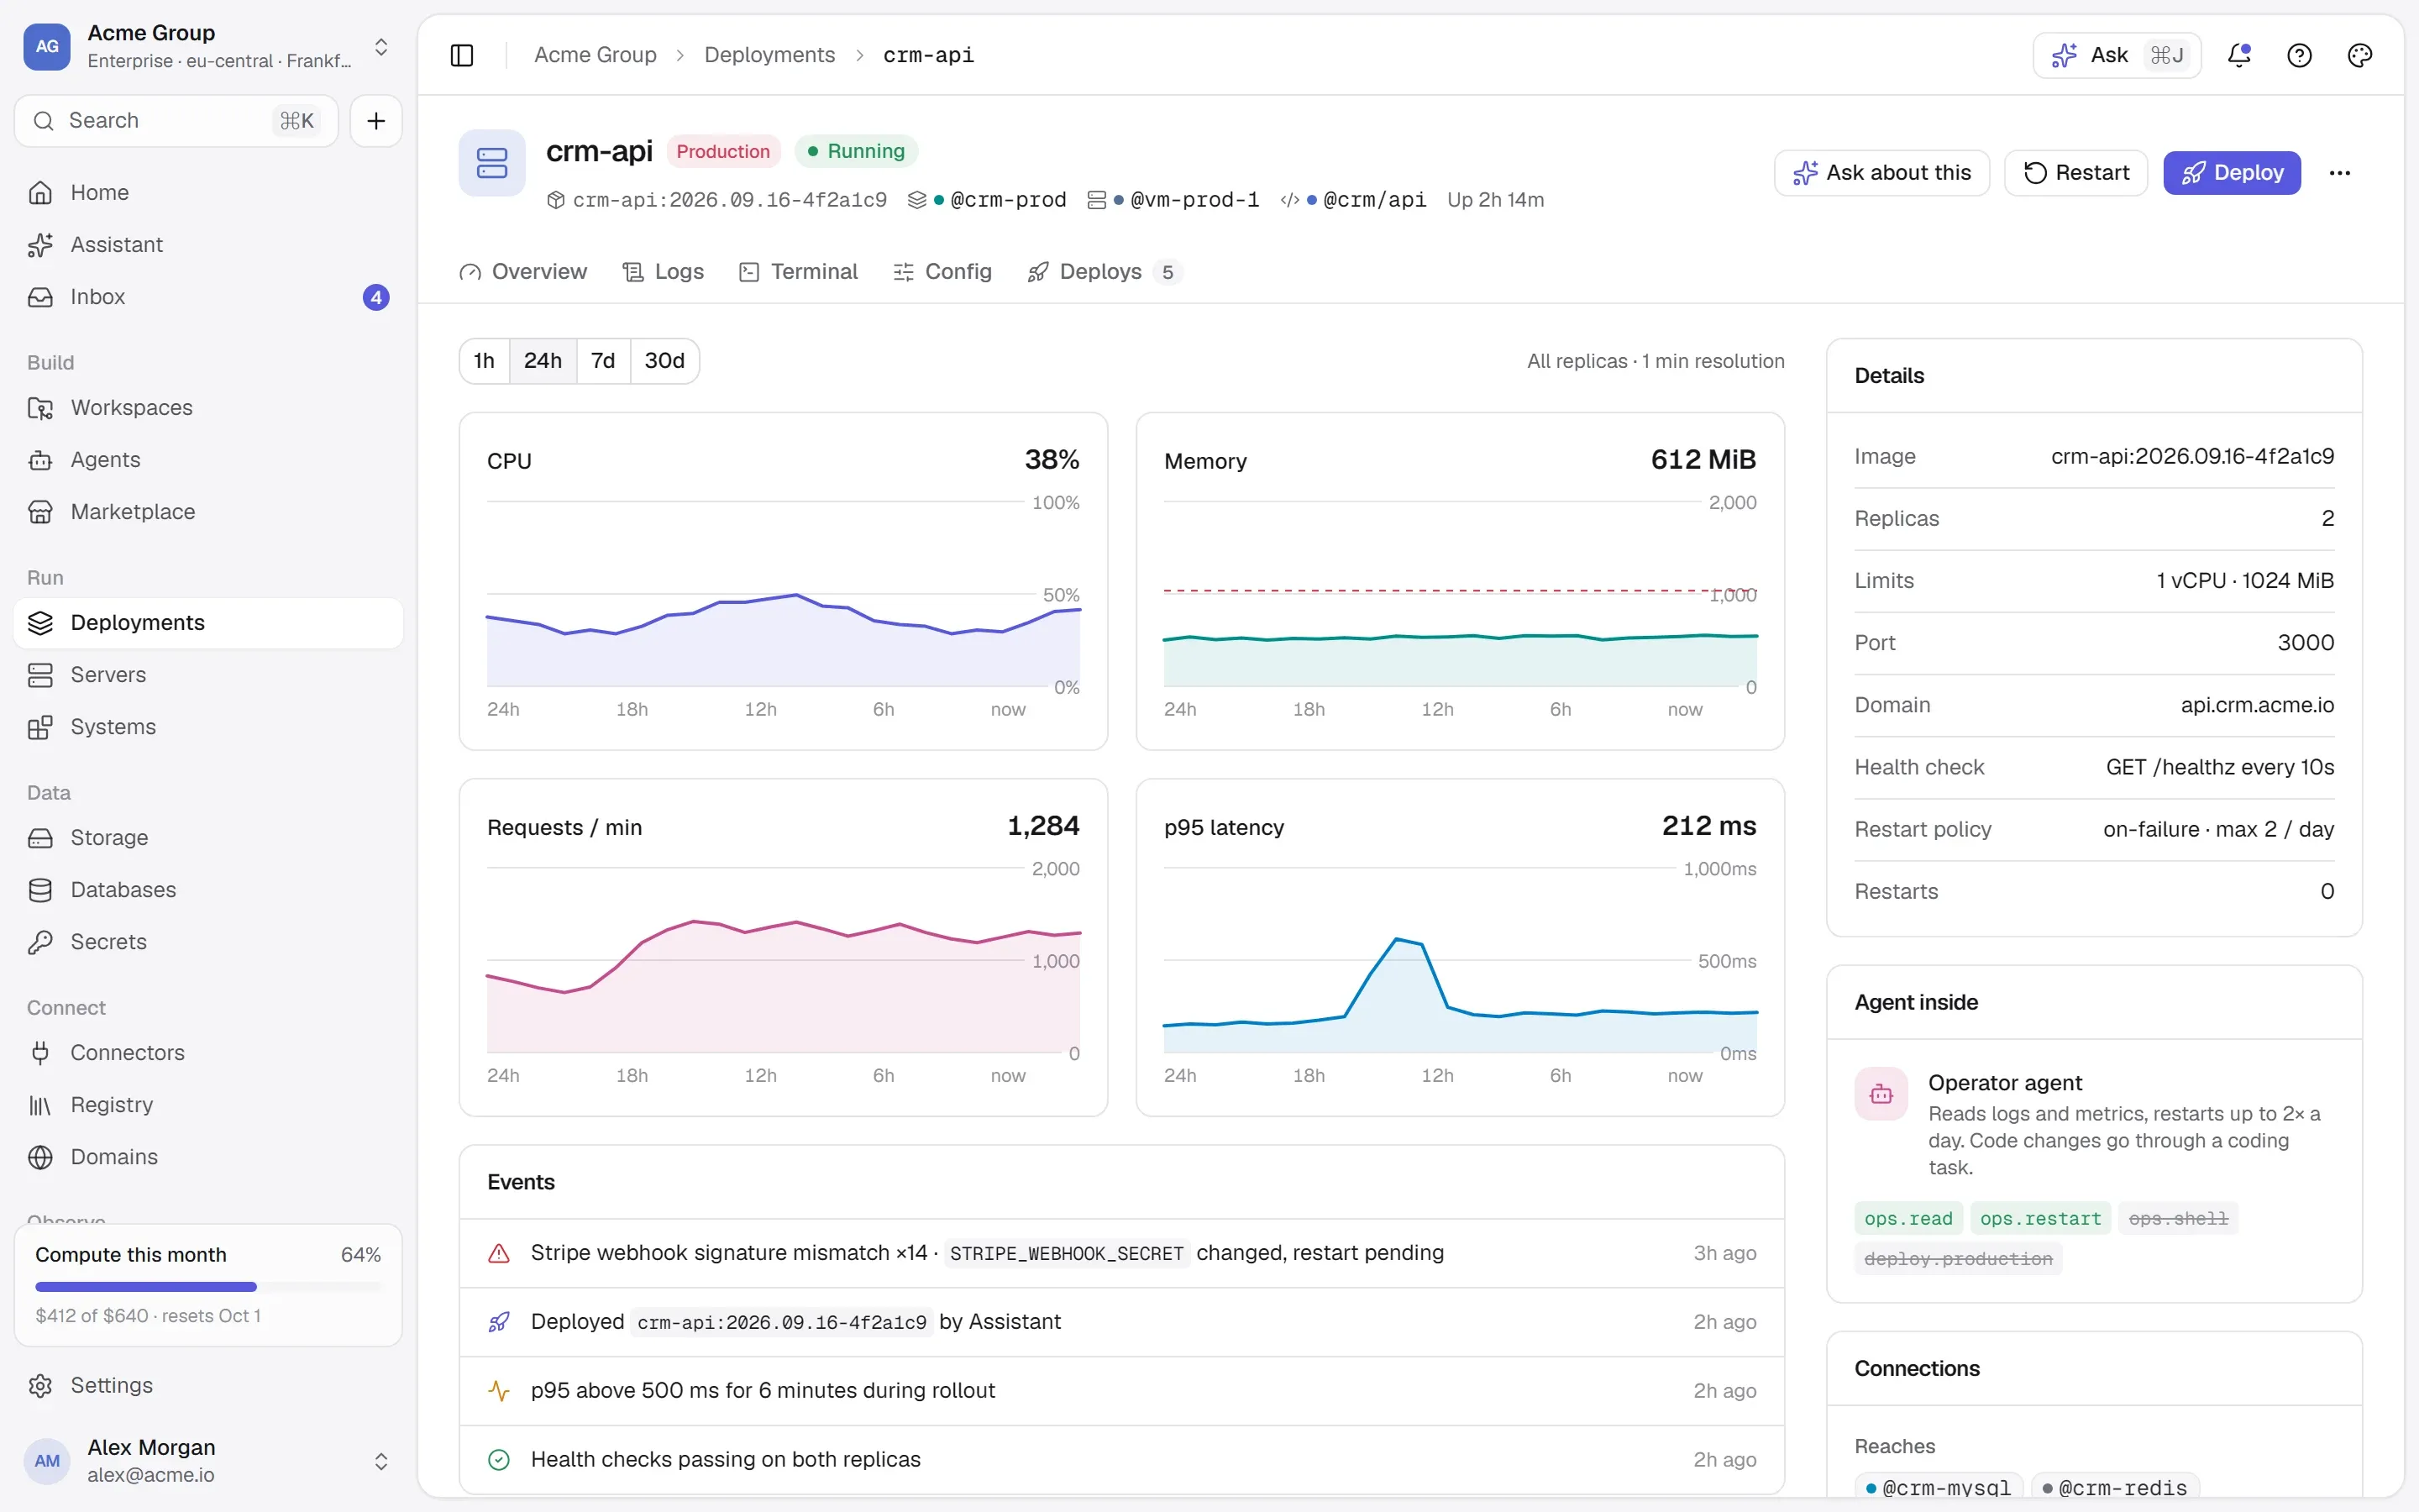Open notifications bell icon
Viewport: 2419px width, 1512px height.
[x=2239, y=55]
